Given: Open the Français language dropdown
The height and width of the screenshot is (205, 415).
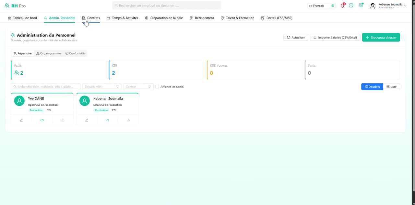Looking at the screenshot, I should pos(322,6).
